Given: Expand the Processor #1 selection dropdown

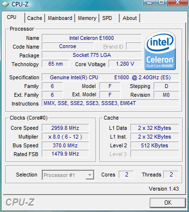Looking at the screenshot, I should [x=90, y=175].
